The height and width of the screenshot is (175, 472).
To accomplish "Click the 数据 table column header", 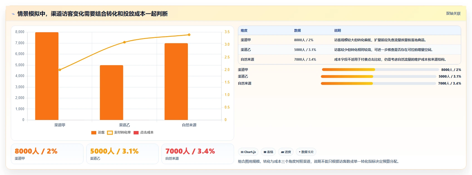I will 298,31.
